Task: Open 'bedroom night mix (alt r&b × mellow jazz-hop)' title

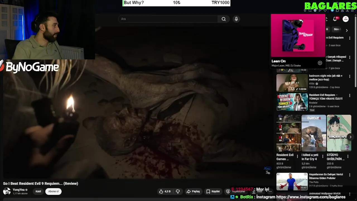Action: pos(325,78)
